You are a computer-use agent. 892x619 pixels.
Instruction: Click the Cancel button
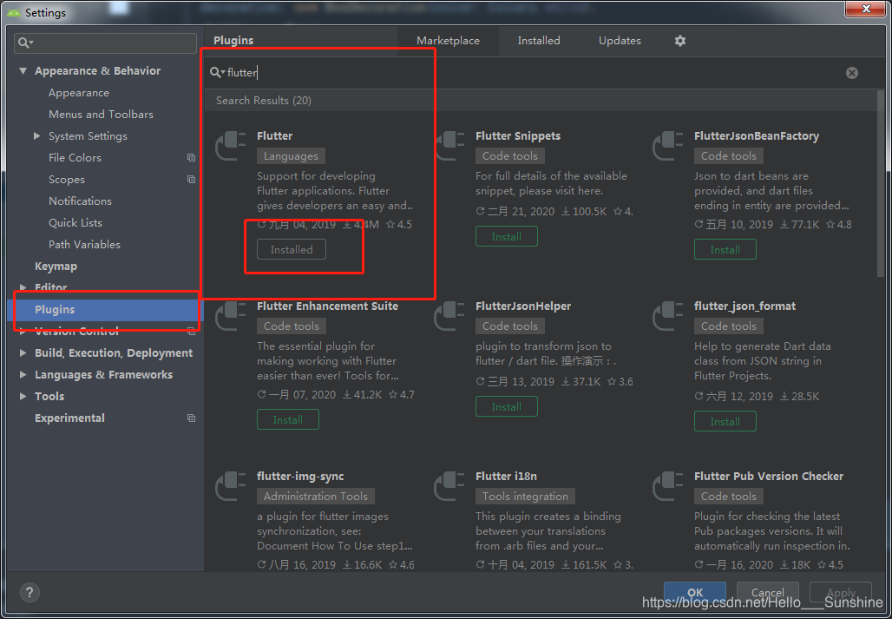pos(767,592)
